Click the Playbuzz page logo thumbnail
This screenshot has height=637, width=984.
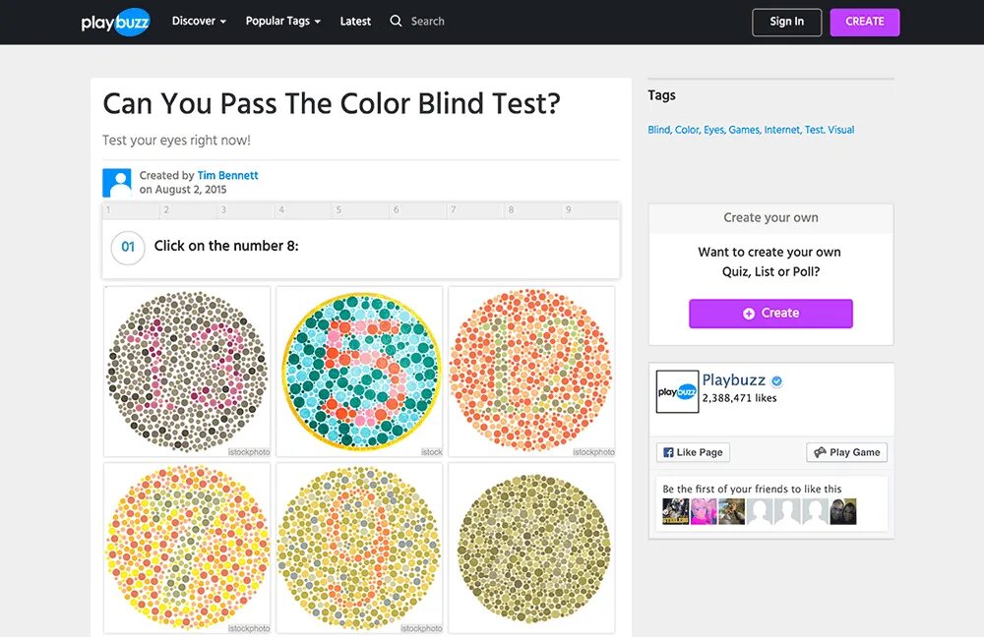[x=677, y=391]
